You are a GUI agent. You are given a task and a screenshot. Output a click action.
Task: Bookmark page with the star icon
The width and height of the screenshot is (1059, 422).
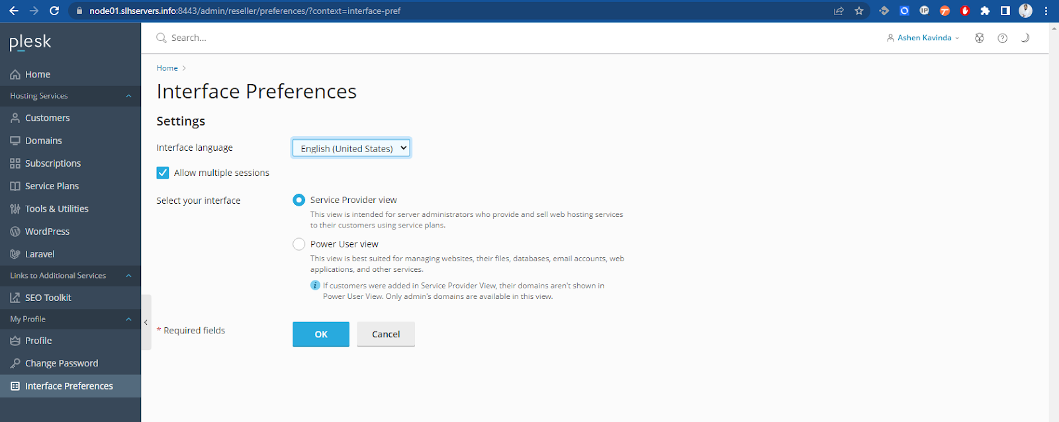[x=858, y=11]
